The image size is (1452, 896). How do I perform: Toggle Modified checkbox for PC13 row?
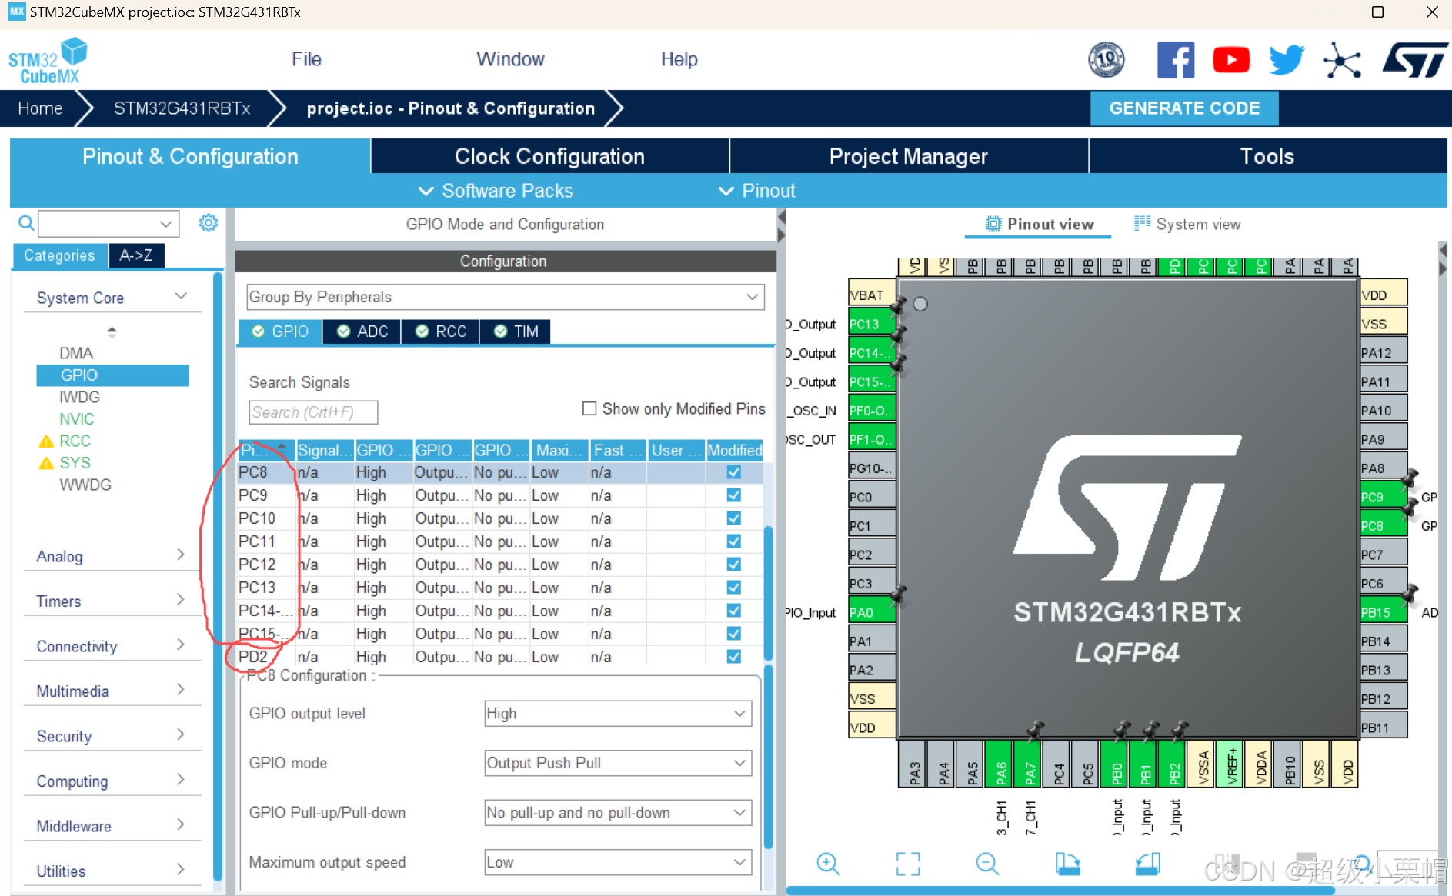pos(734,588)
